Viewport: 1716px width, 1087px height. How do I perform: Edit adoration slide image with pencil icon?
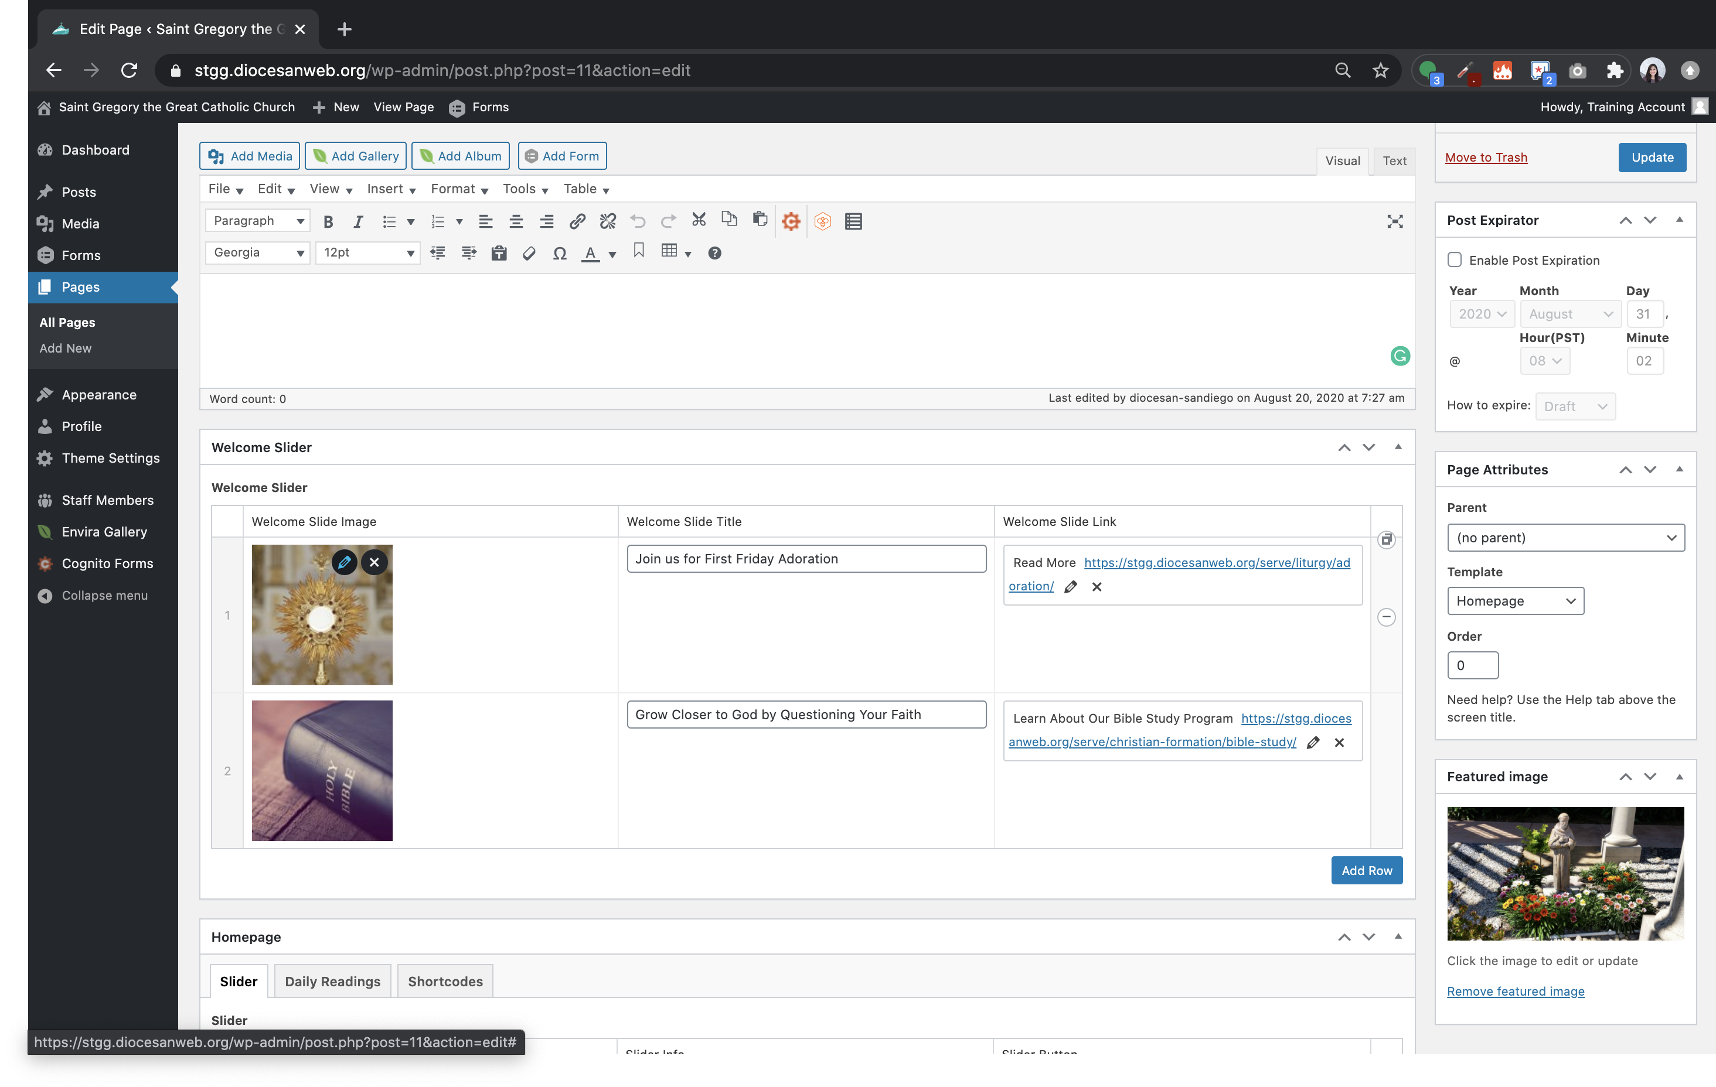point(344,563)
